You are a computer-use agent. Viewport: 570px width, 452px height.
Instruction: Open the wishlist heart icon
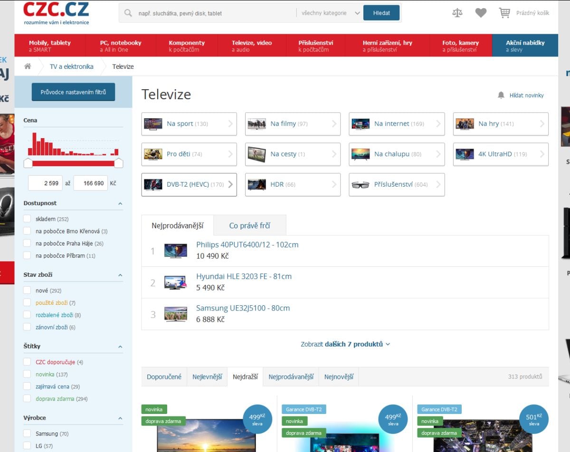481,12
